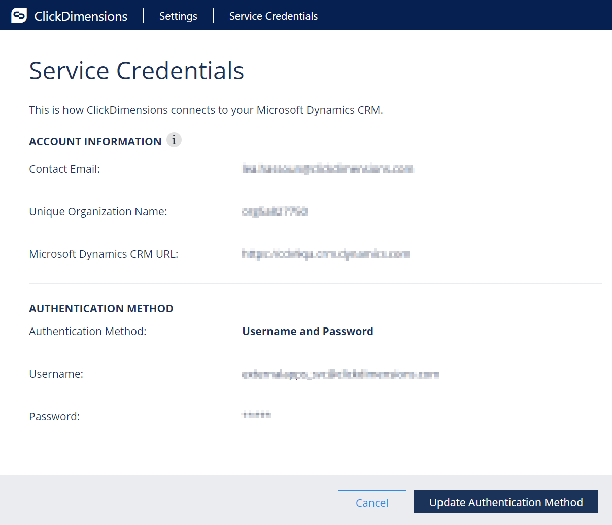Click the Unique Organization Name value
Image resolution: width=612 pixels, height=525 pixels.
275,211
